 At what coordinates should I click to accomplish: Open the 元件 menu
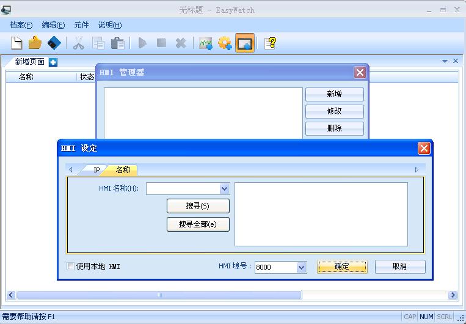81,25
